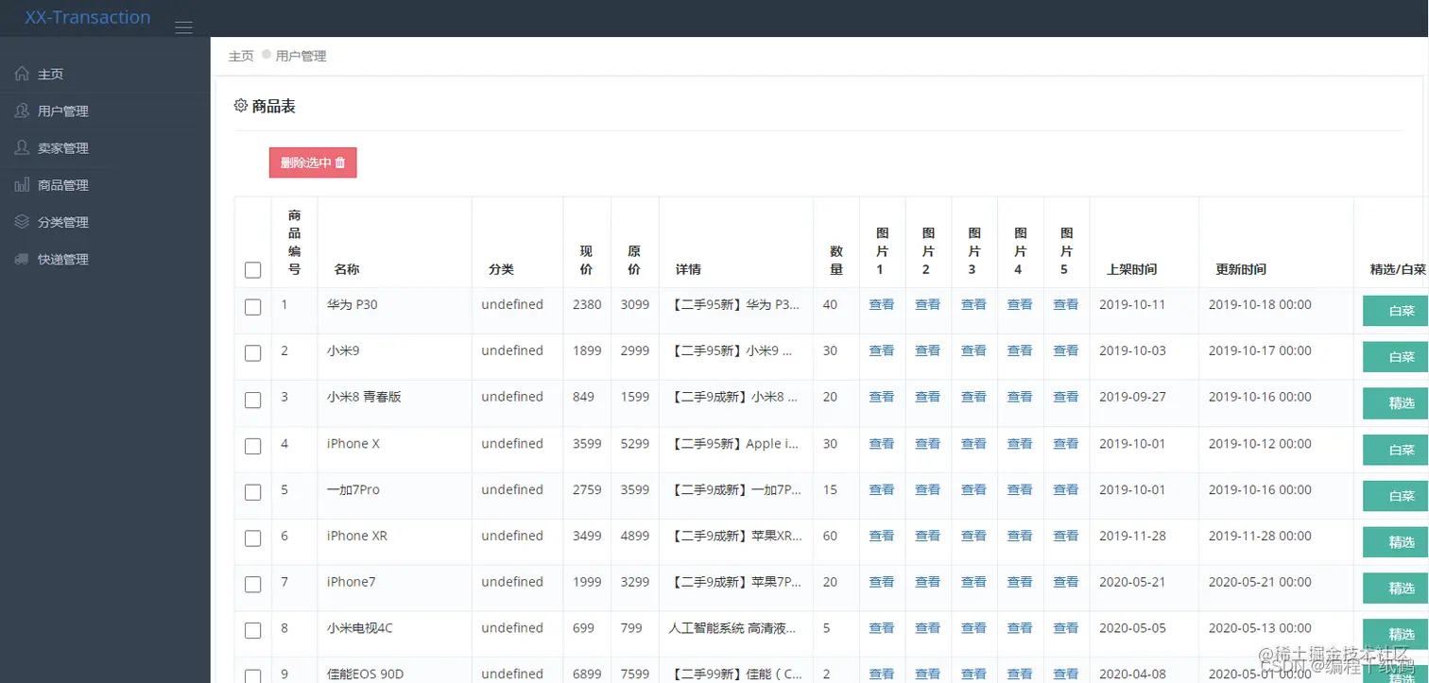
Task: Click the person icon beside 卖家管理
Action: (x=22, y=147)
